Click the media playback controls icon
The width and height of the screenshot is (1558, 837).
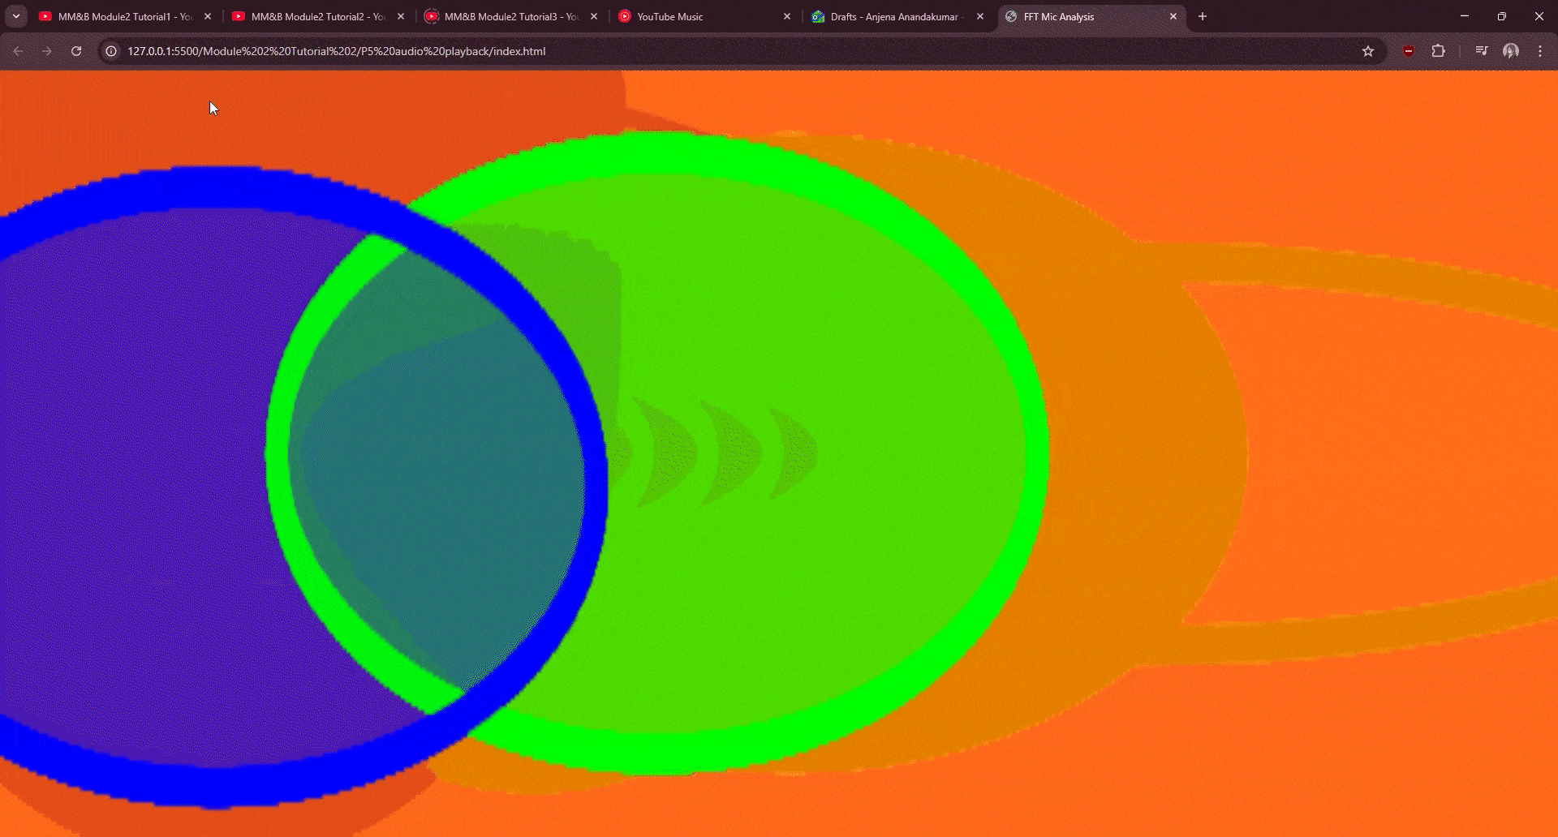click(x=1480, y=50)
